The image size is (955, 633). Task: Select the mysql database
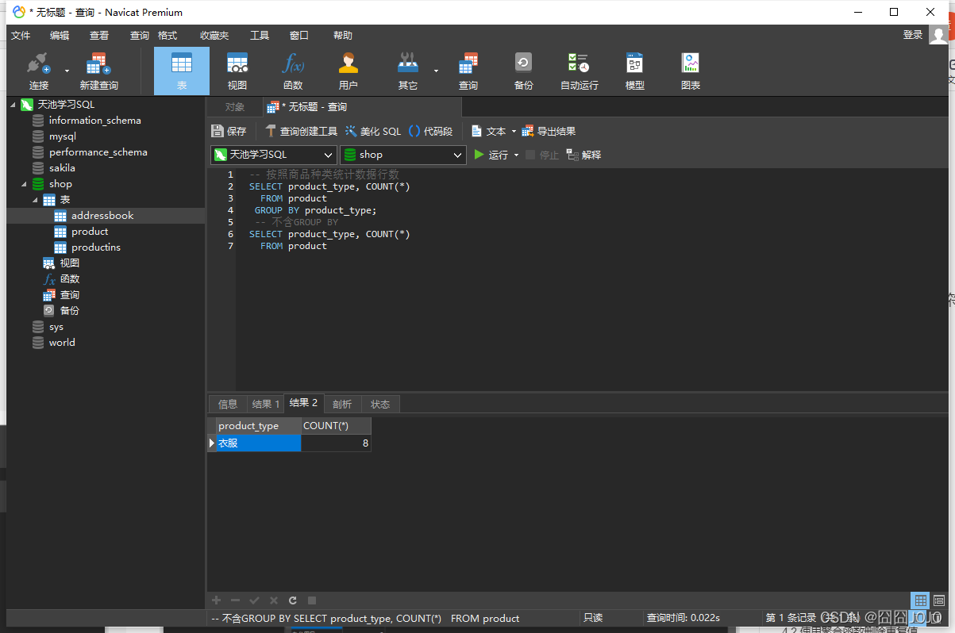click(62, 136)
